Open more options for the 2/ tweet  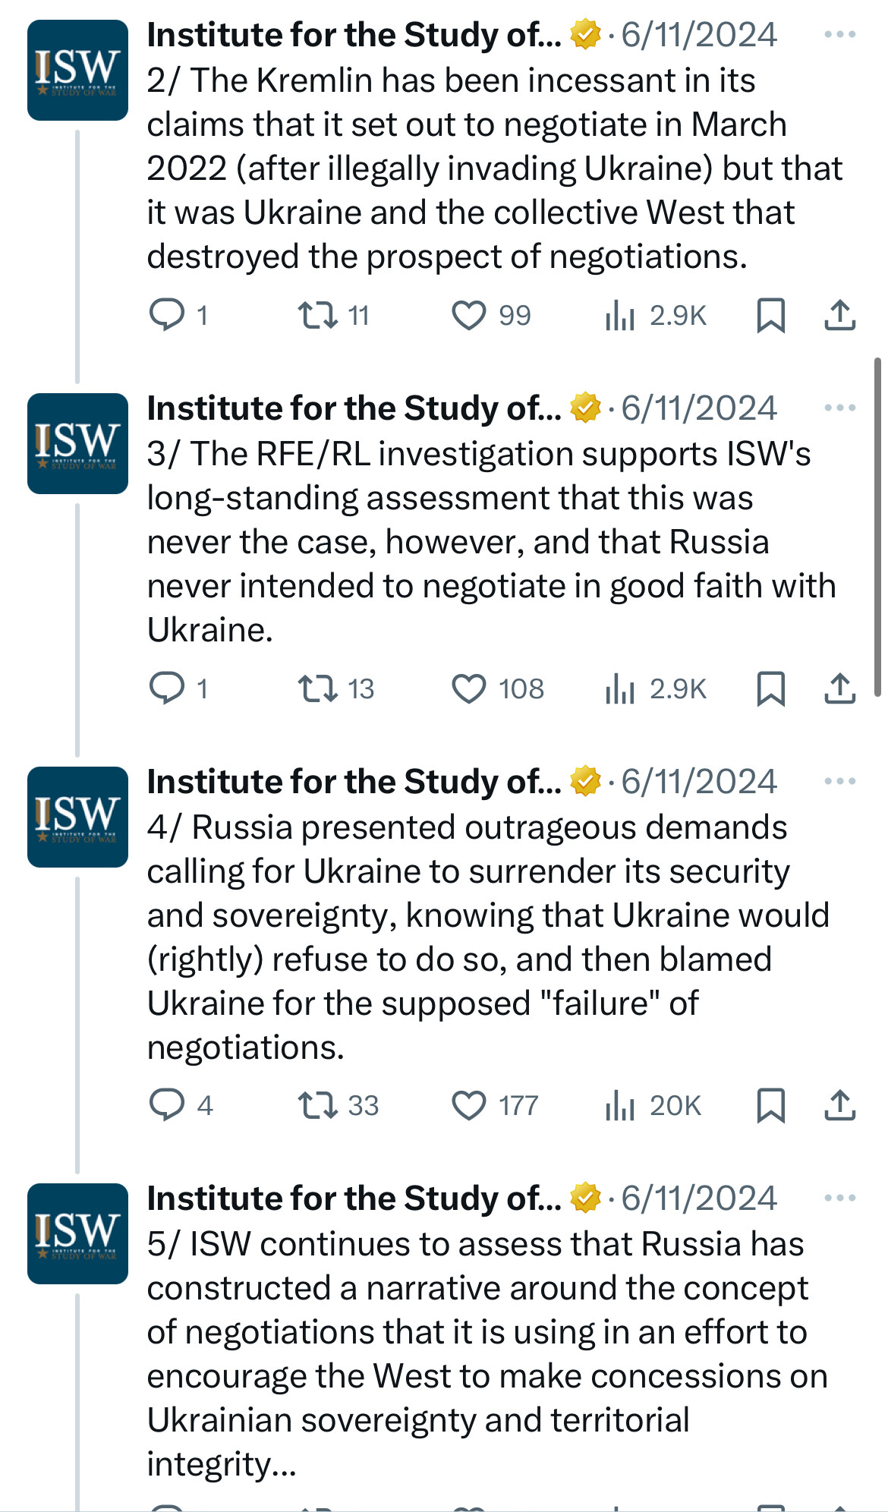(839, 34)
